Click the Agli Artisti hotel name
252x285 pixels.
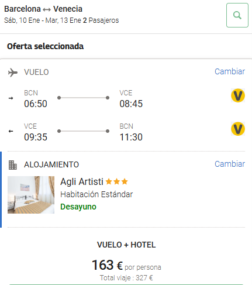point(82,182)
